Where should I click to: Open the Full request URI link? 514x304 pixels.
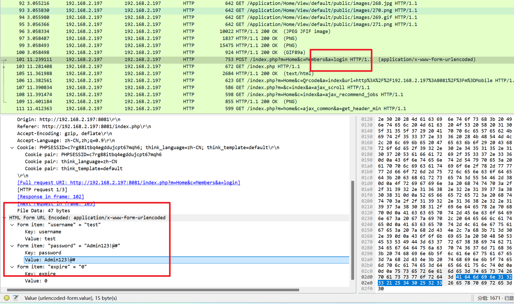(129, 183)
